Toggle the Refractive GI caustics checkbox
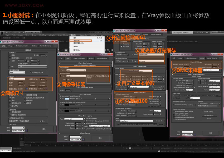Image resolution: width=224 pixels, height=158 pixels. [122, 46]
